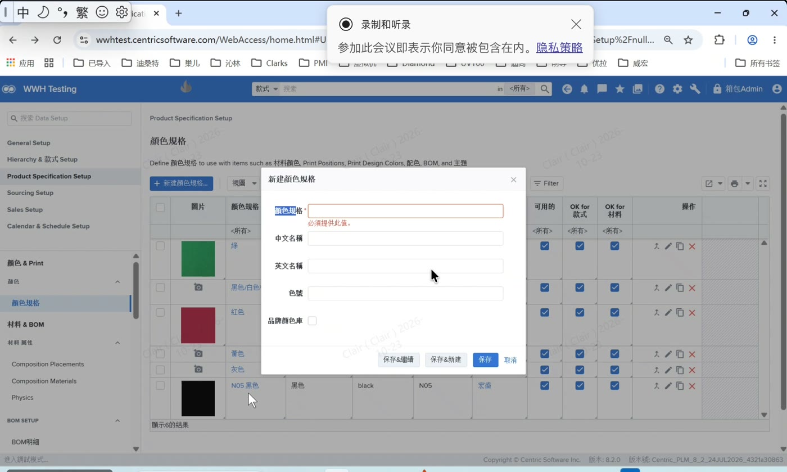Collapse the 顏色 sidebar section
Viewport: 787px width, 472px height.
click(x=117, y=282)
